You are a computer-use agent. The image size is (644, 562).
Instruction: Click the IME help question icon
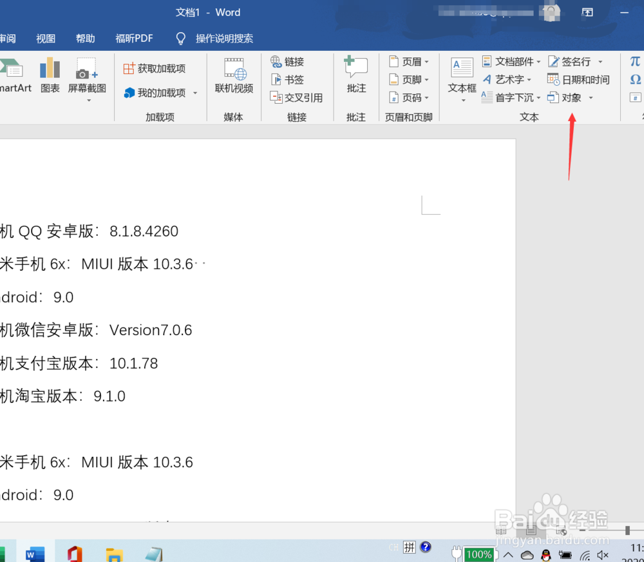(426, 547)
